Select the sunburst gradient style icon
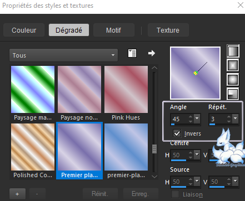The height and width of the screenshot is (201, 245). click(x=233, y=80)
